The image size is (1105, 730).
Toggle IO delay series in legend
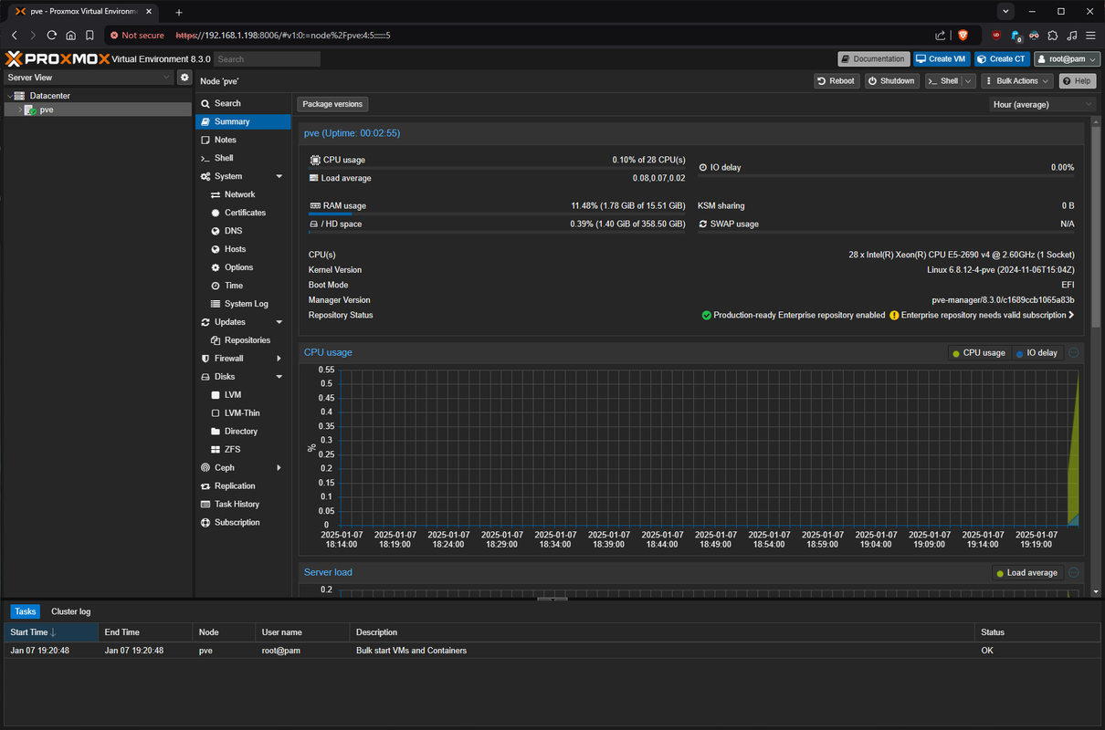click(1037, 352)
